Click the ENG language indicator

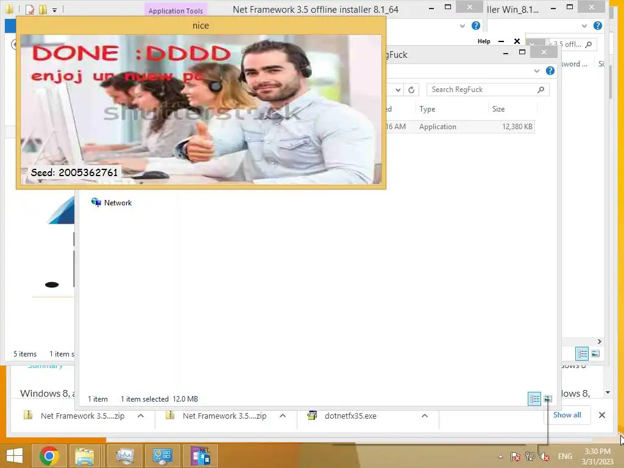click(x=565, y=456)
